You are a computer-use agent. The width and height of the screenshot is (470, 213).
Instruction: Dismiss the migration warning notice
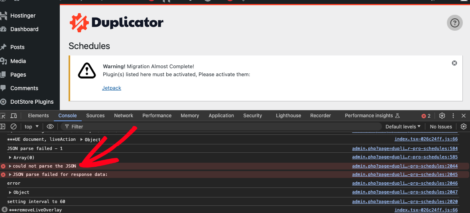(x=454, y=63)
